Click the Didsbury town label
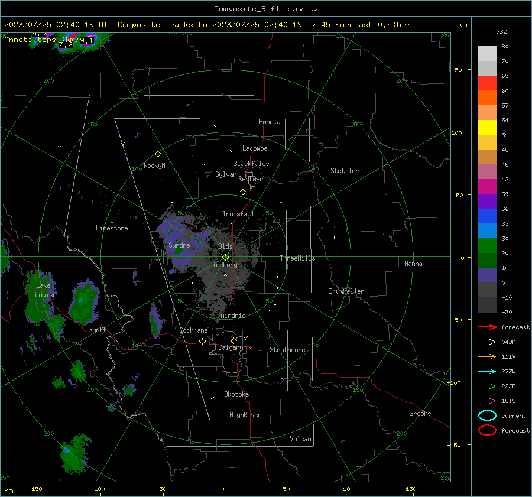 tap(223, 265)
